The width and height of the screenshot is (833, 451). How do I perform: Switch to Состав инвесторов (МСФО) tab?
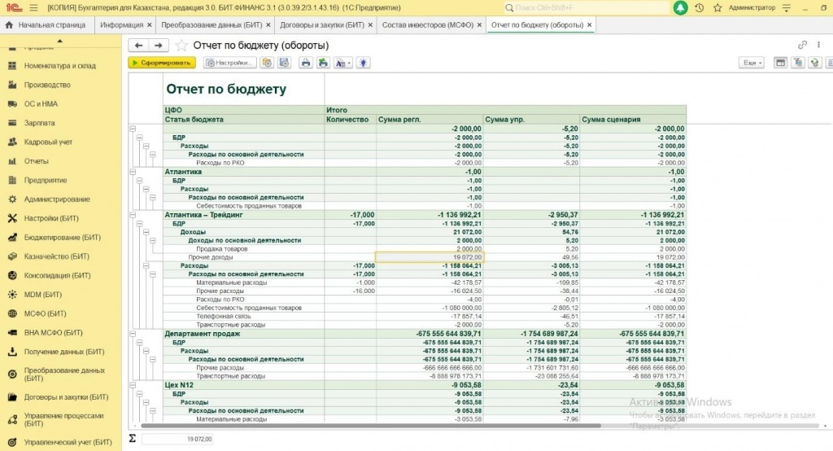[x=428, y=25]
